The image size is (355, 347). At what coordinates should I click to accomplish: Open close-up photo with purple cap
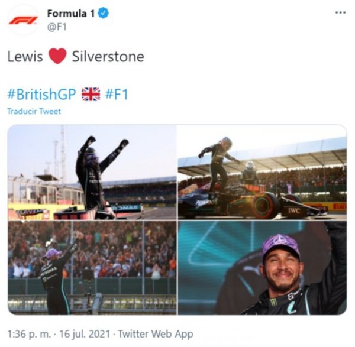point(262,268)
